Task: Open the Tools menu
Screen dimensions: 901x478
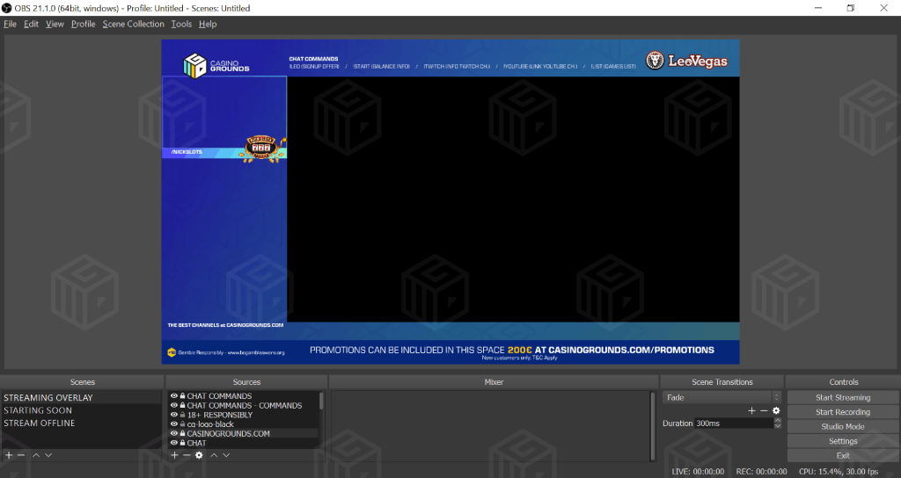Action: [181, 24]
